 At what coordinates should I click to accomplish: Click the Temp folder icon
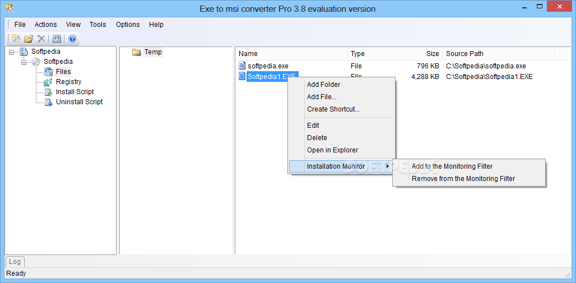[x=137, y=52]
